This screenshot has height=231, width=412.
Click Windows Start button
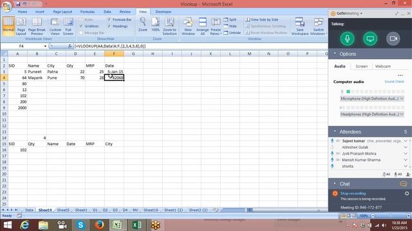[8, 225]
